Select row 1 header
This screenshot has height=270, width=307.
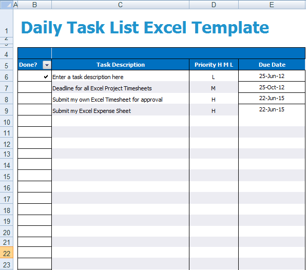click(x=7, y=23)
